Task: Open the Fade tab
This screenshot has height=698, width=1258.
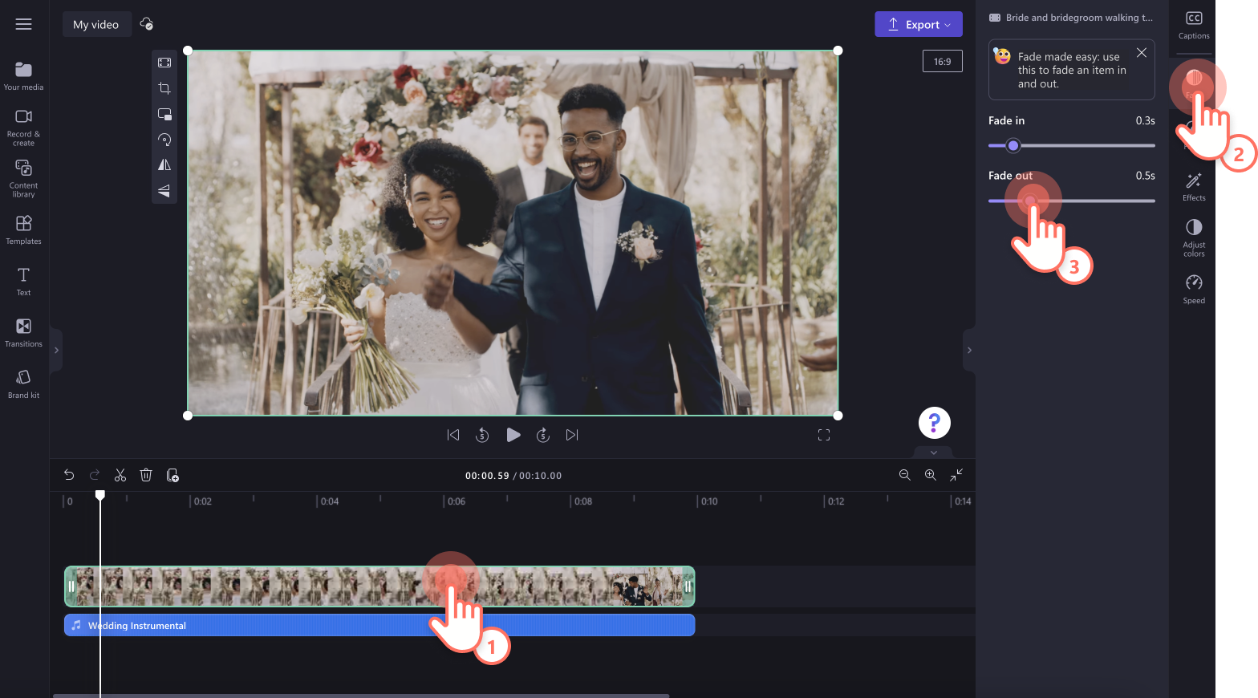Action: (1194, 83)
